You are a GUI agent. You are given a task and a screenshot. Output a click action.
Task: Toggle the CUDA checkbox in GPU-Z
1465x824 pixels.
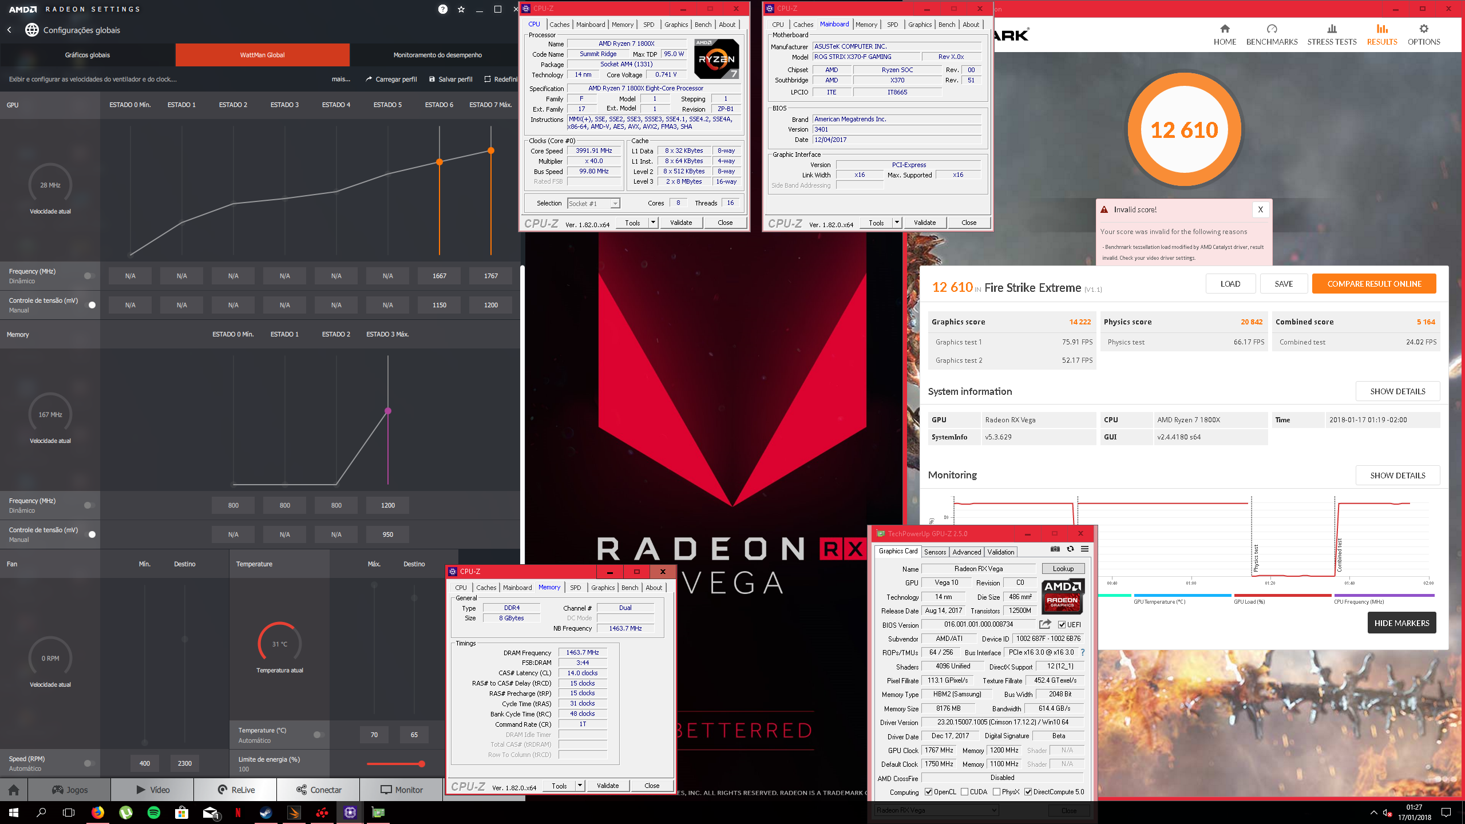[965, 792]
